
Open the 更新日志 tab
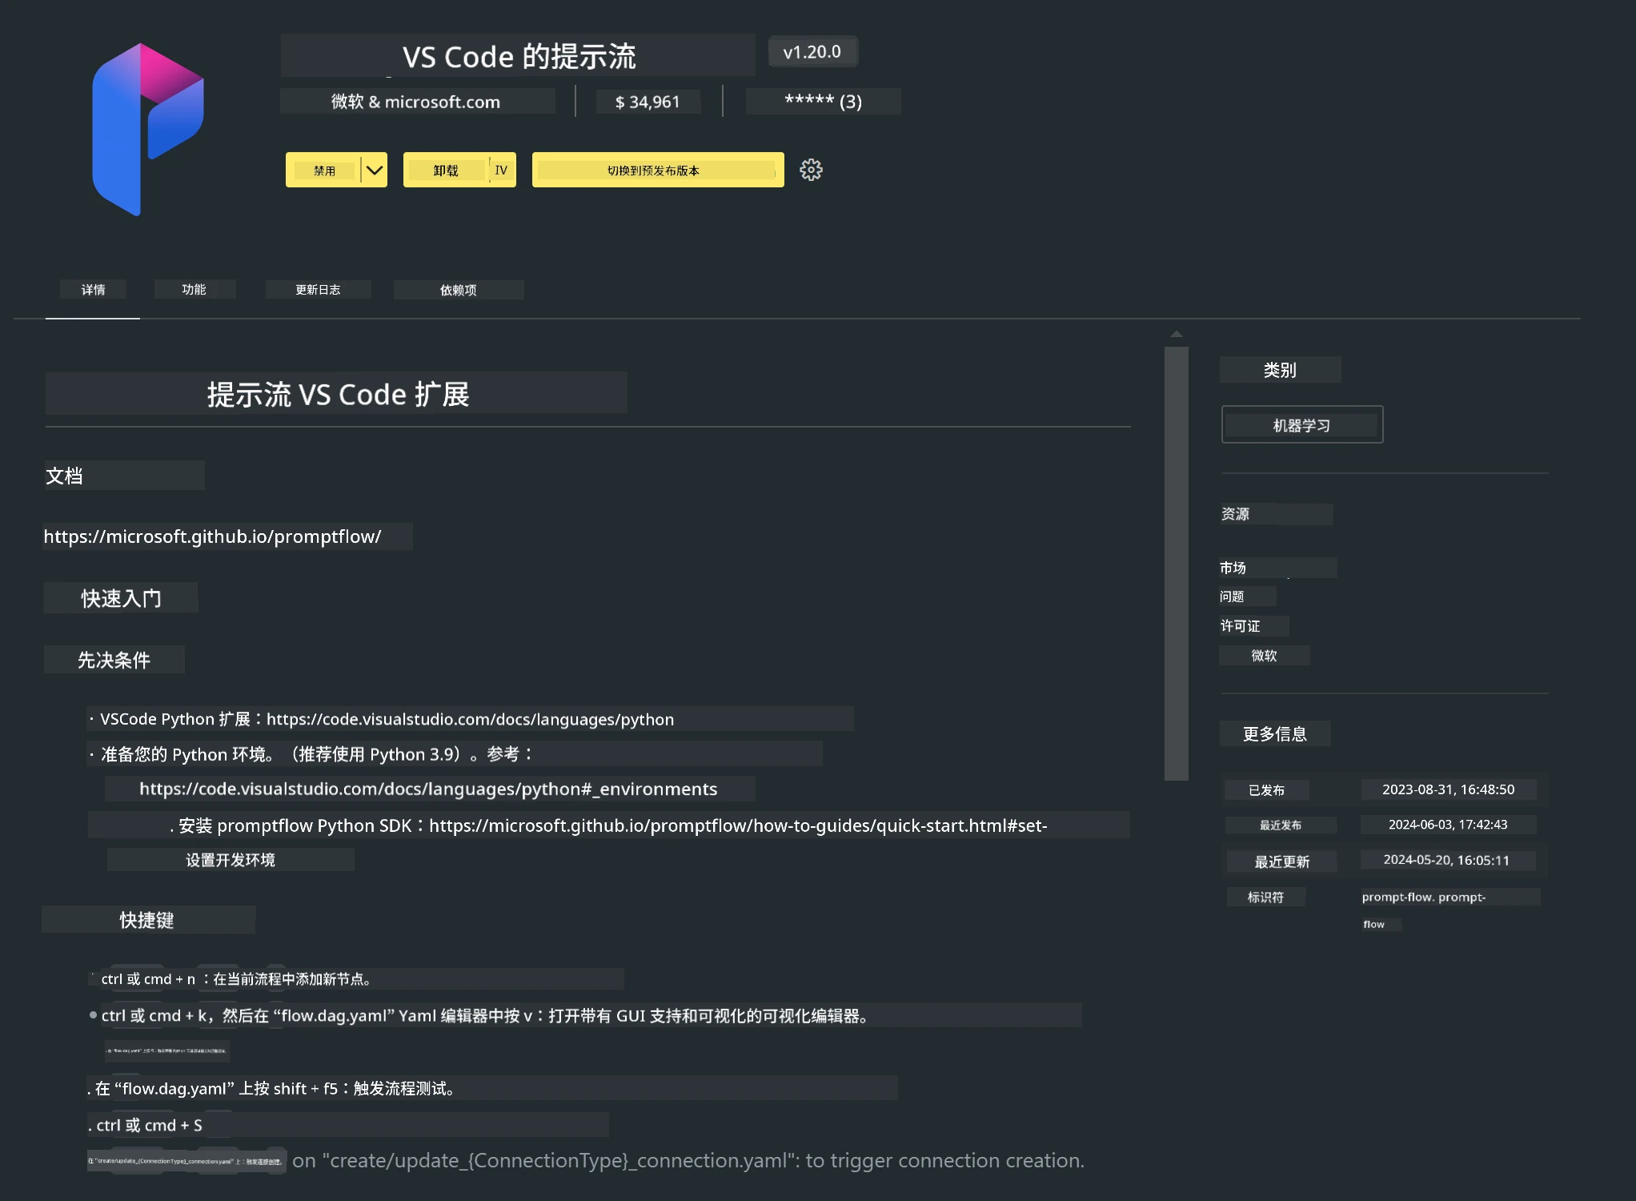coord(318,290)
